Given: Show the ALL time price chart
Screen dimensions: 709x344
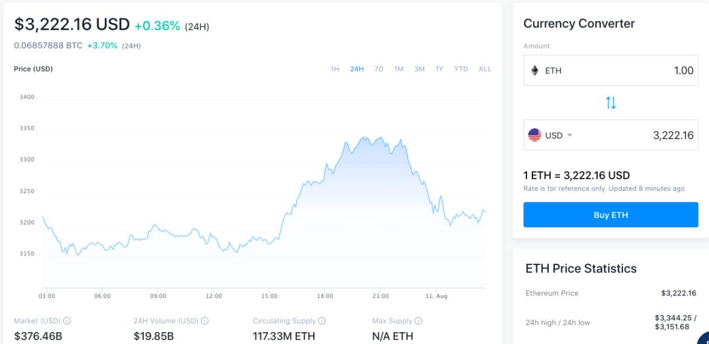Looking at the screenshot, I should (484, 69).
